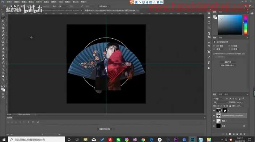This screenshot has width=255, height=142.
Task: Open the Actions panel play icon
Action: pos(209,68)
